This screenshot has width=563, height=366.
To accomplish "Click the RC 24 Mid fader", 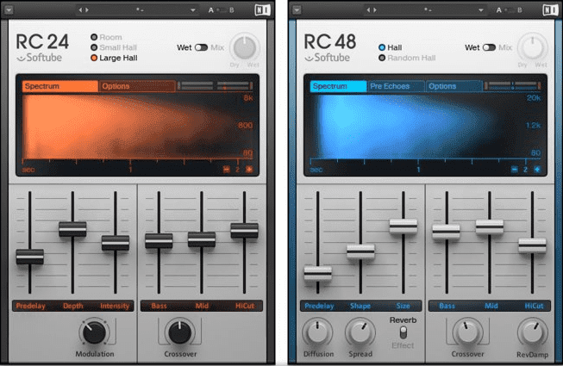I will coord(202,239).
